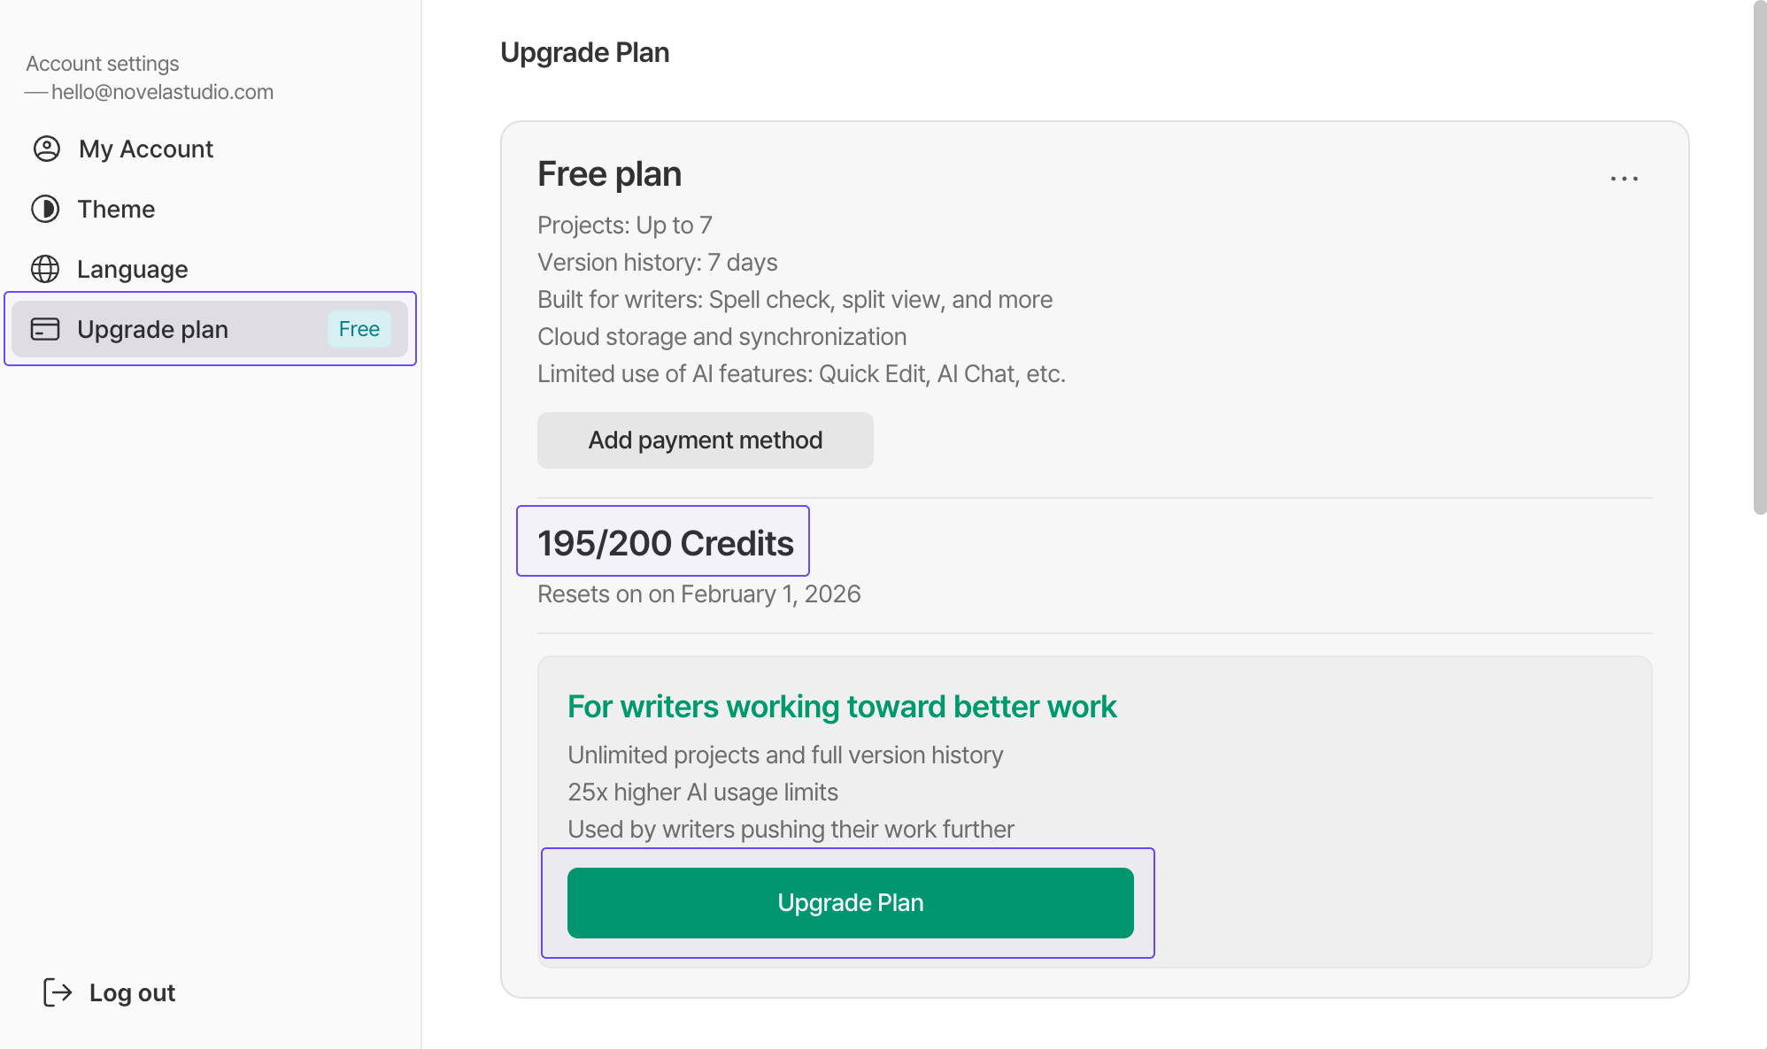Select Upgrade plan in sidebar
This screenshot has height=1049, width=1767.
210,329
